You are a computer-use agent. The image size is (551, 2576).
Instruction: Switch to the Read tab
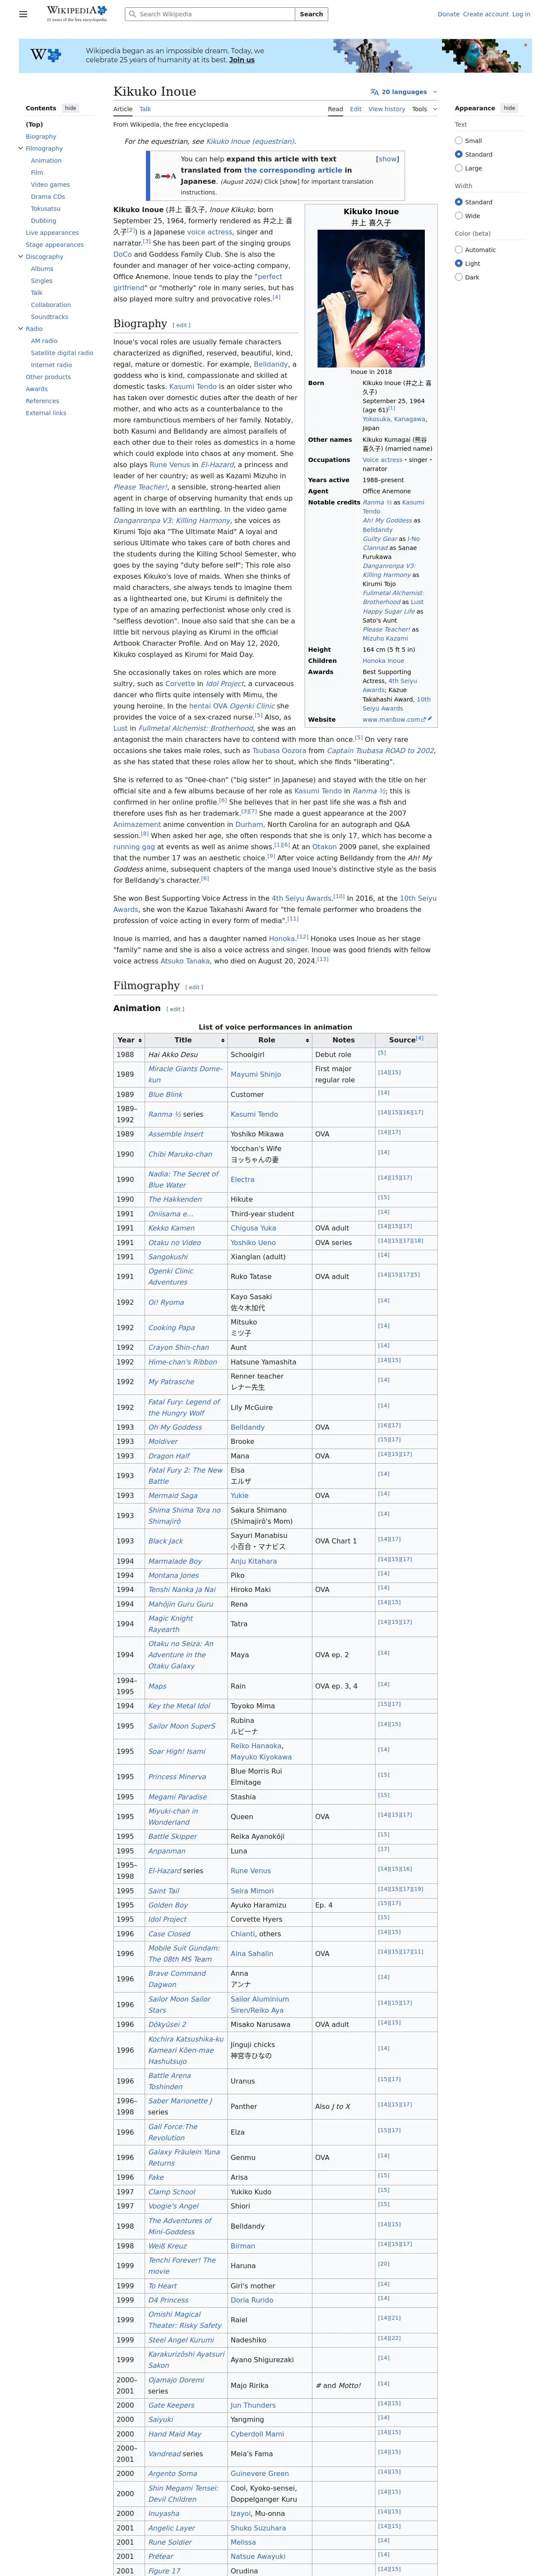click(x=335, y=109)
